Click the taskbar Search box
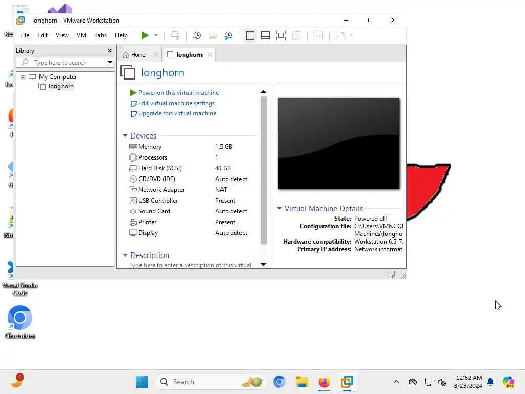The height and width of the screenshot is (394, 525). [210, 382]
